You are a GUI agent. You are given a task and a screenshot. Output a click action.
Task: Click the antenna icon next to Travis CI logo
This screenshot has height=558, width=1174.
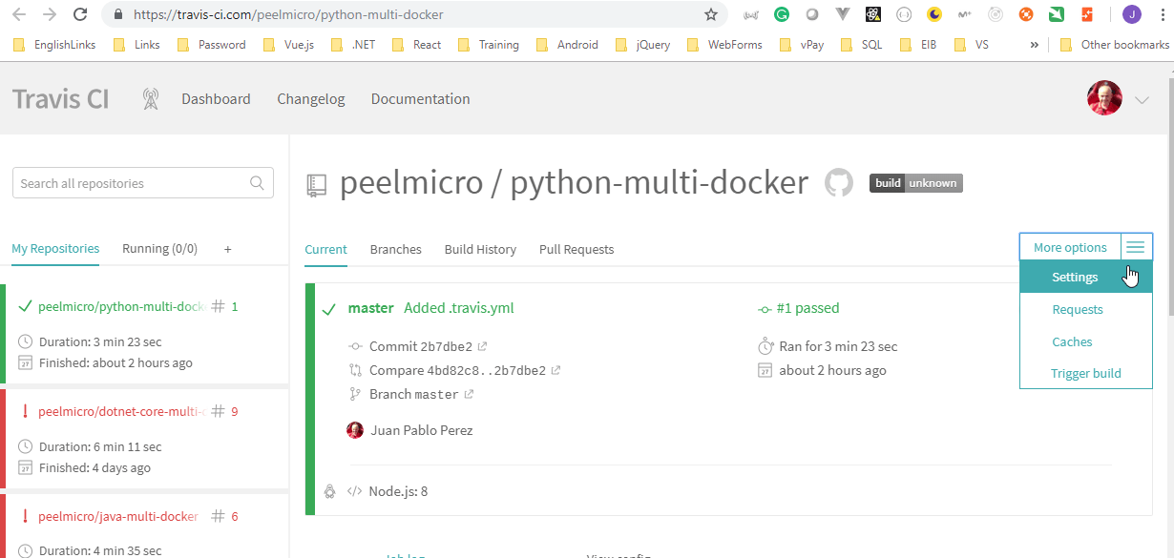click(150, 98)
